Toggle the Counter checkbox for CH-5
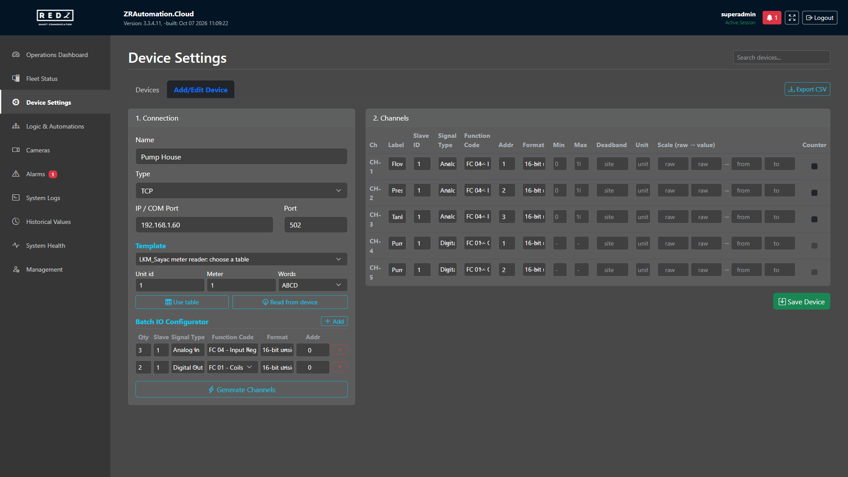 814,273
